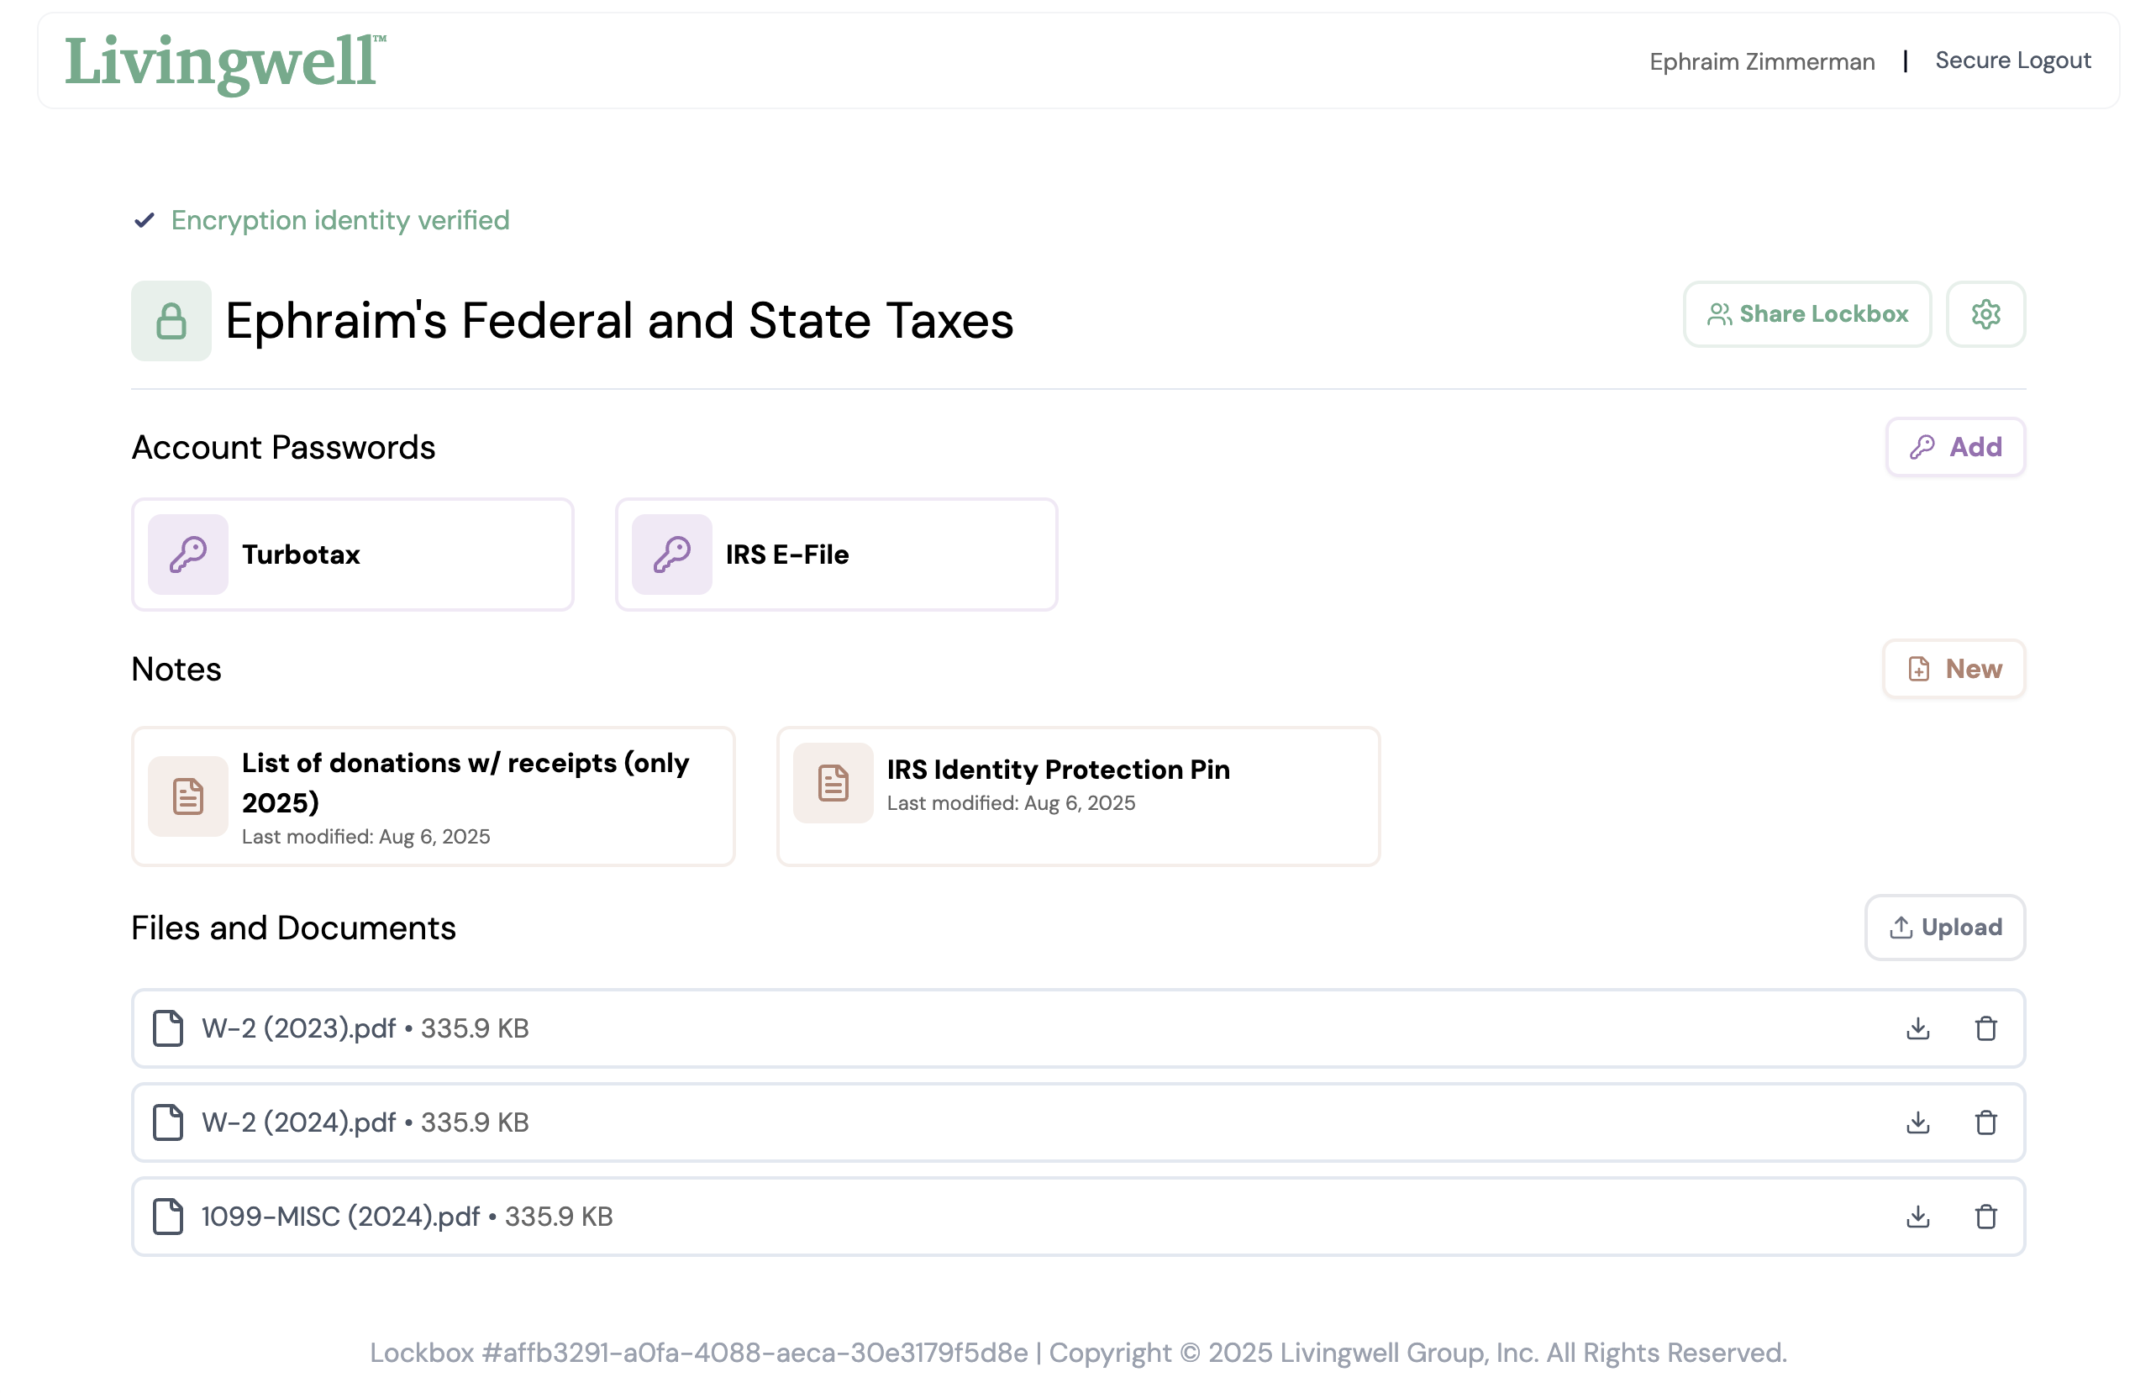Image resolution: width=2156 pixels, height=1393 pixels.
Task: Download W-2 (2023).pdf
Action: (1918, 1028)
